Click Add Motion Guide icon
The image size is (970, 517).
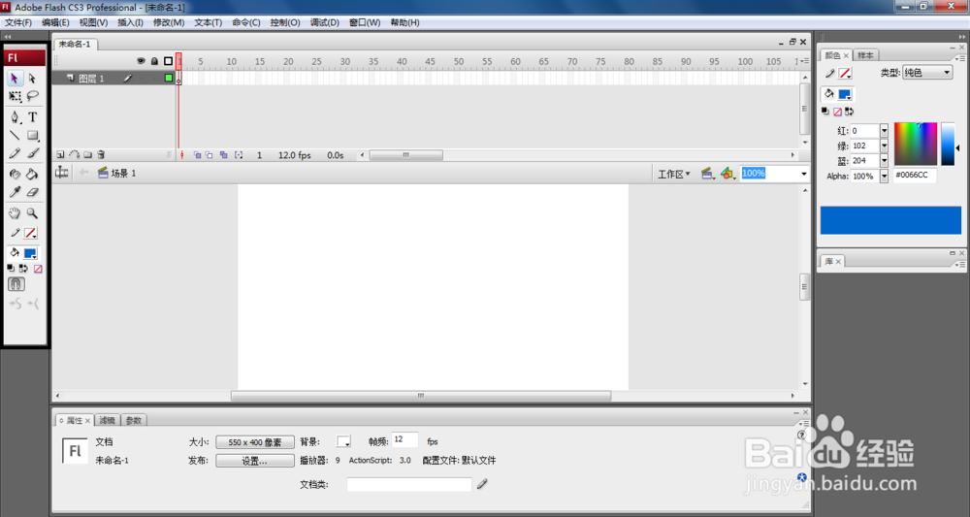point(75,155)
